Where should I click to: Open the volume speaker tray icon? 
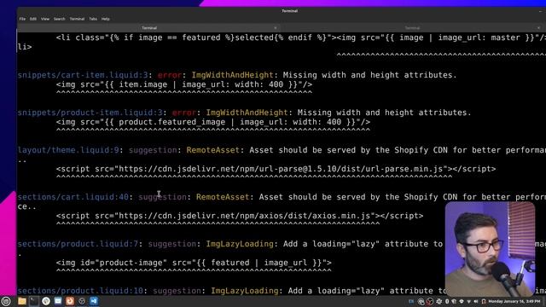(x=476, y=301)
